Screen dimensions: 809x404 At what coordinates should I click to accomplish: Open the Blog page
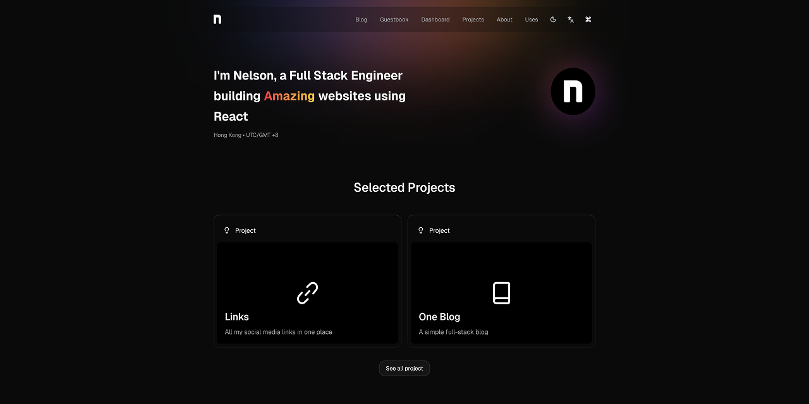362,20
